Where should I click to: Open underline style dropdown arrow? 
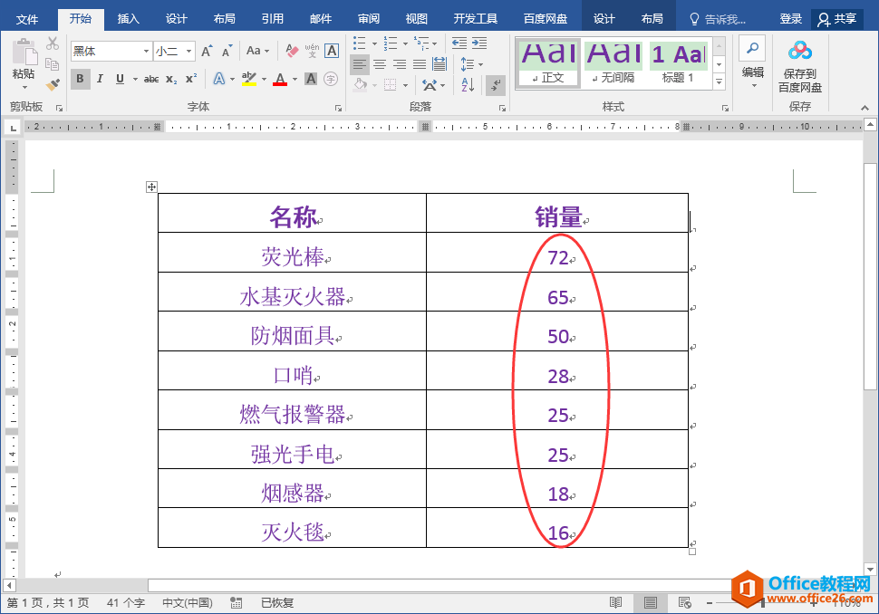click(135, 79)
